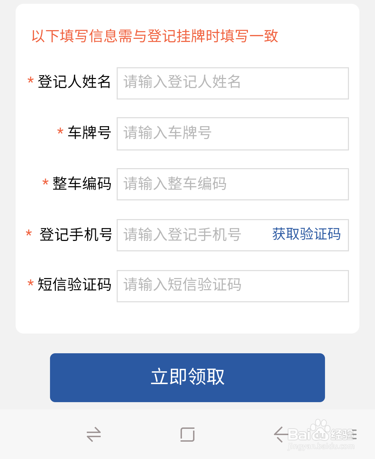Tap the two-way swap arrows icon

(x=94, y=434)
